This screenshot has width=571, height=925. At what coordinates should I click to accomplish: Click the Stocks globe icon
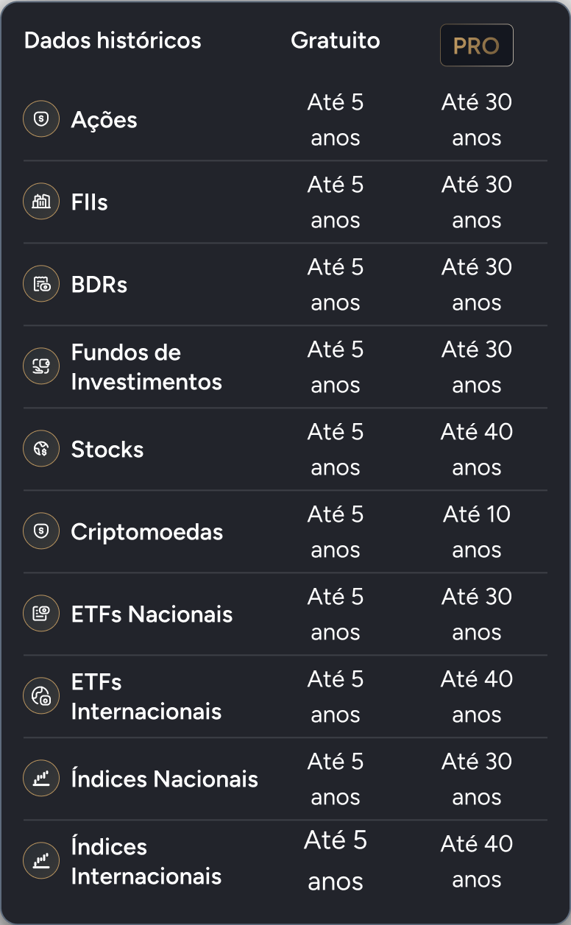pos(41,449)
